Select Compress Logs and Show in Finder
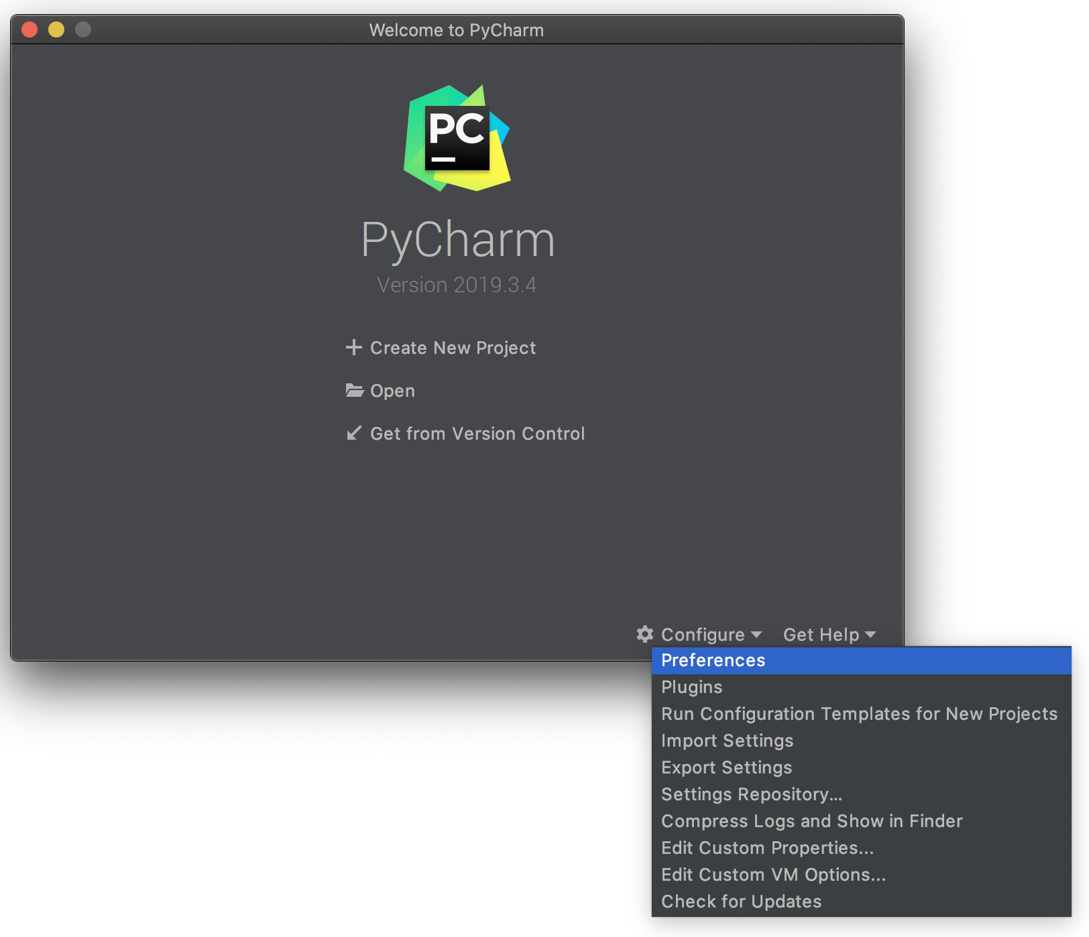 [x=811, y=820]
